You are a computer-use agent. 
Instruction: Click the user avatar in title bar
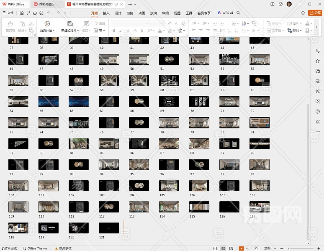point(289,4)
